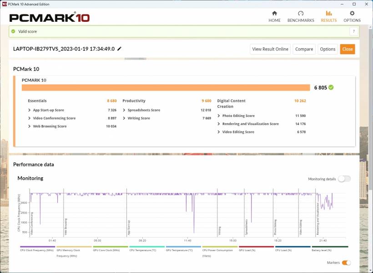Toggle GPU Memory Clock Frequency legend swatch

tap(74, 247)
